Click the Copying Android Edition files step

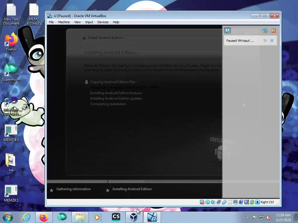113,82
